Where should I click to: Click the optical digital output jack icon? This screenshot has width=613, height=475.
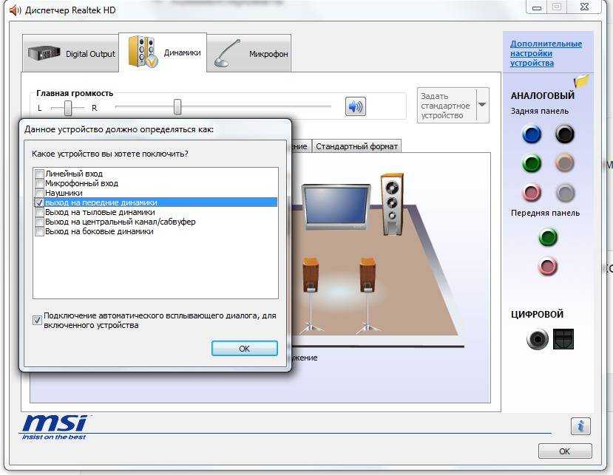tap(563, 338)
